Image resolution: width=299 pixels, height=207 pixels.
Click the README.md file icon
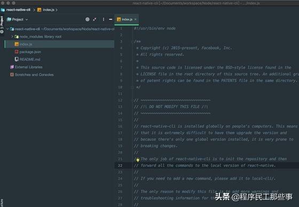[17, 59]
